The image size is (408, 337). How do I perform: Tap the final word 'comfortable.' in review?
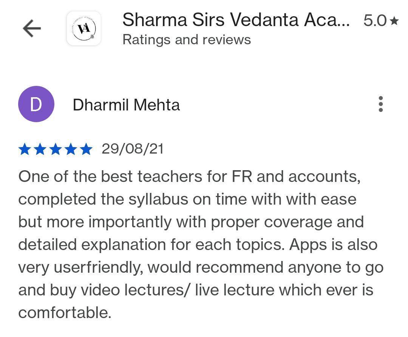tap(65, 313)
